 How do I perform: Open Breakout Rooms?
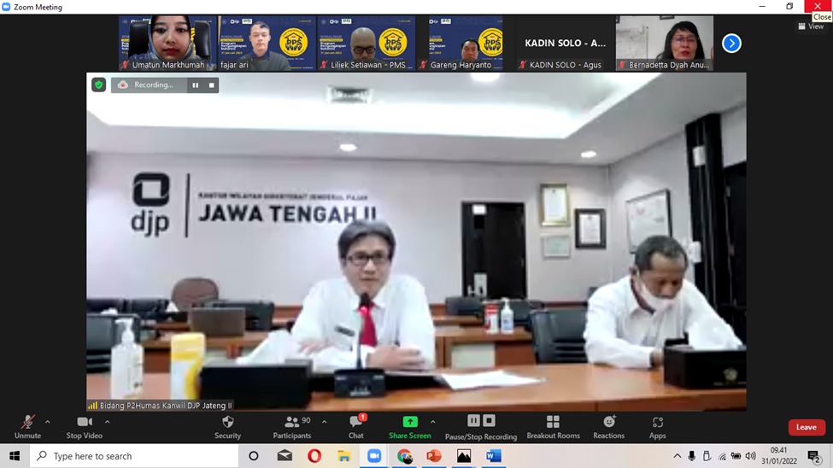click(x=553, y=422)
